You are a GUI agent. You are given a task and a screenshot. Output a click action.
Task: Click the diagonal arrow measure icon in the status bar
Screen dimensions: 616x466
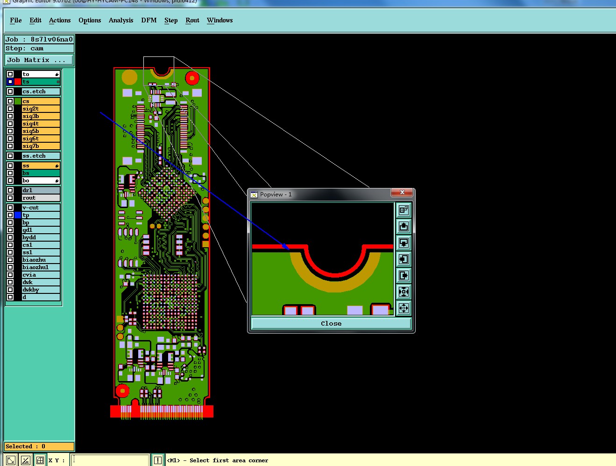(11, 460)
